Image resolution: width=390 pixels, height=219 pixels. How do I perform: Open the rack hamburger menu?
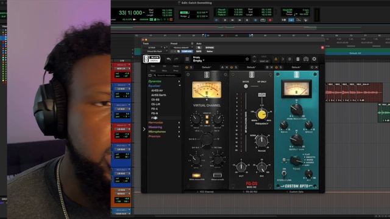tap(187, 59)
